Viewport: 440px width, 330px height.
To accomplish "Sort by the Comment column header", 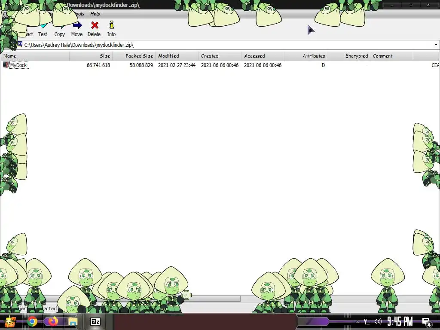I will [x=391, y=56].
